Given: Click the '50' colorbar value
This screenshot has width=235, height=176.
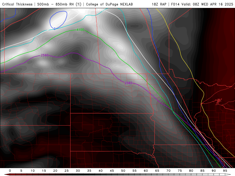Looking at the screenshot, I should click(x=123, y=171).
